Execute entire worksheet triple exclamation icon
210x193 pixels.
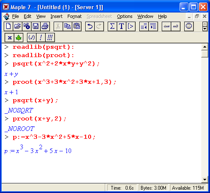(50, 38)
